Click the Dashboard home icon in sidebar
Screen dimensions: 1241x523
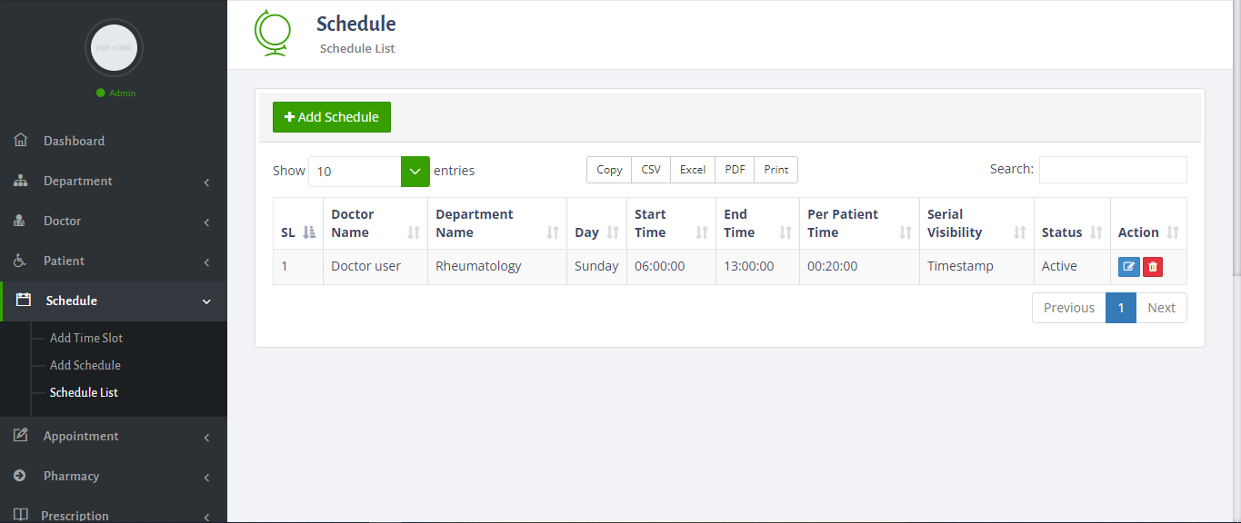pyautogui.click(x=21, y=141)
